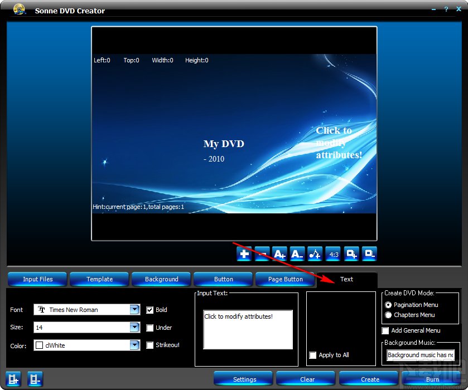Check the Add General Menu box

(x=384, y=330)
